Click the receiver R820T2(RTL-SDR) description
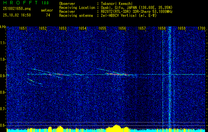The image size is (208, 132). coord(137,12)
